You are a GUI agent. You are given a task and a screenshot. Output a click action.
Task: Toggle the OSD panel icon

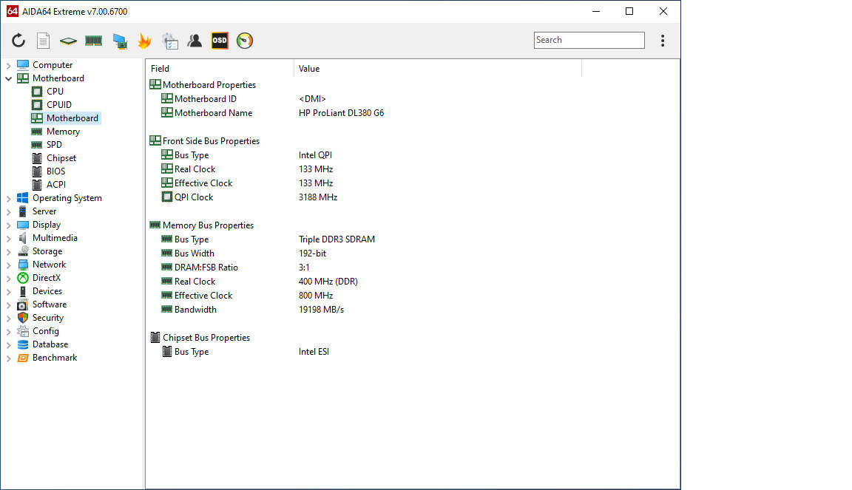(219, 41)
